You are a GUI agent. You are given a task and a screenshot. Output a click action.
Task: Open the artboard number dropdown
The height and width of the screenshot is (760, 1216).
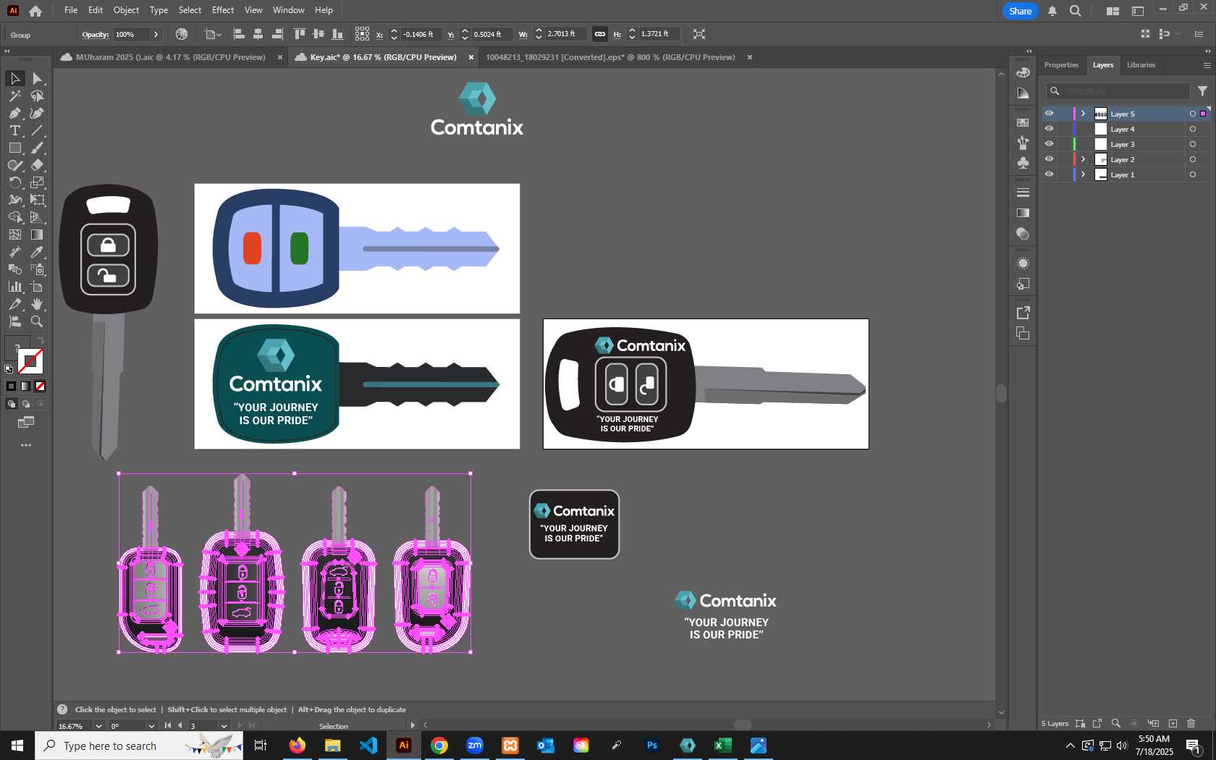click(224, 726)
